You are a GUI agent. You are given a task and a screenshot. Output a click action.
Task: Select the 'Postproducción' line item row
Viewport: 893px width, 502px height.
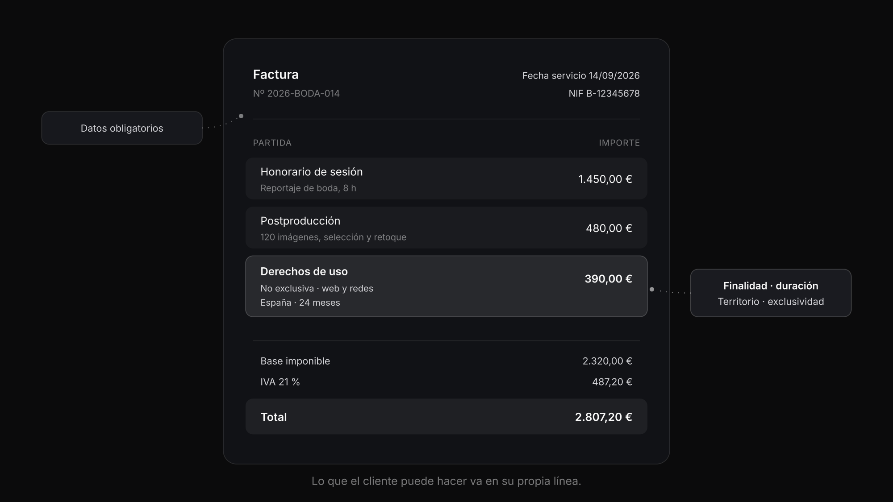pos(446,228)
